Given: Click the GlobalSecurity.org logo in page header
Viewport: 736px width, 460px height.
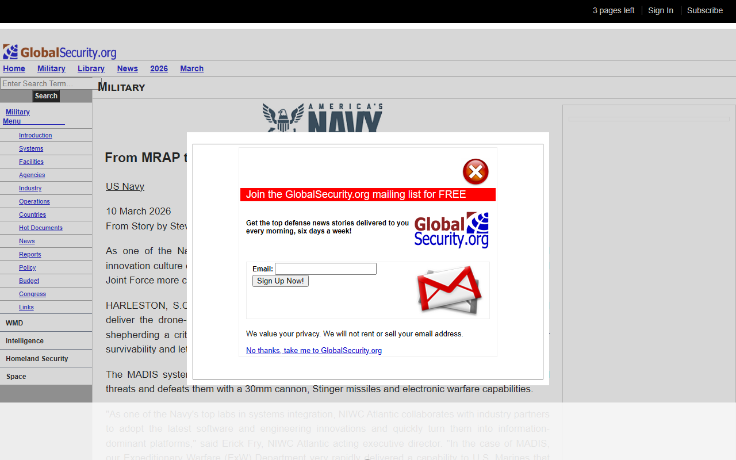Looking at the screenshot, I should pos(59,52).
